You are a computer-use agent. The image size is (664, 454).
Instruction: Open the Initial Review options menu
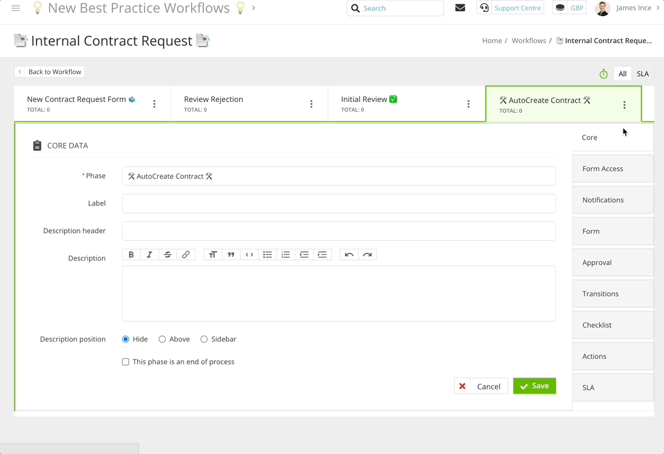[x=468, y=104]
